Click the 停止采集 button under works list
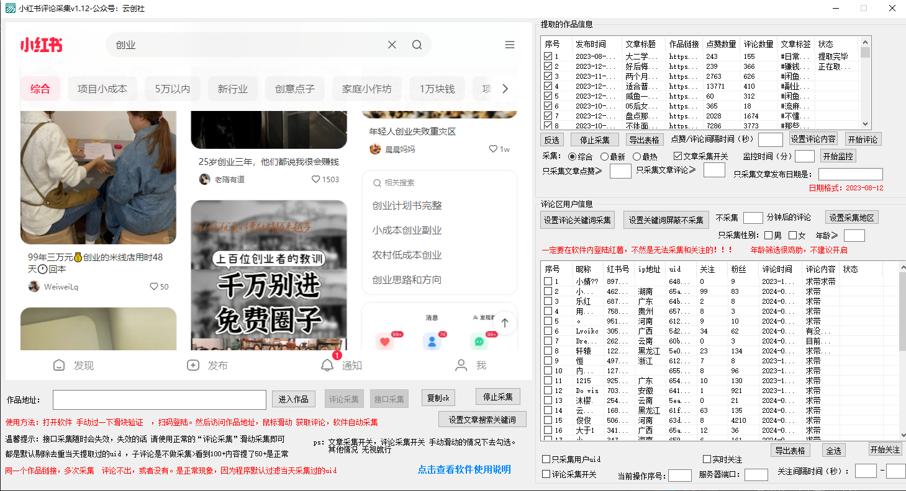This screenshot has width=906, height=491. point(594,139)
